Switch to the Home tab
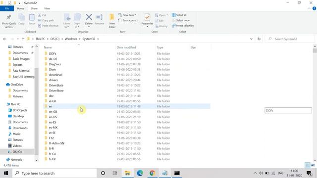Screen dimensions: 317x178 click(20, 8)
